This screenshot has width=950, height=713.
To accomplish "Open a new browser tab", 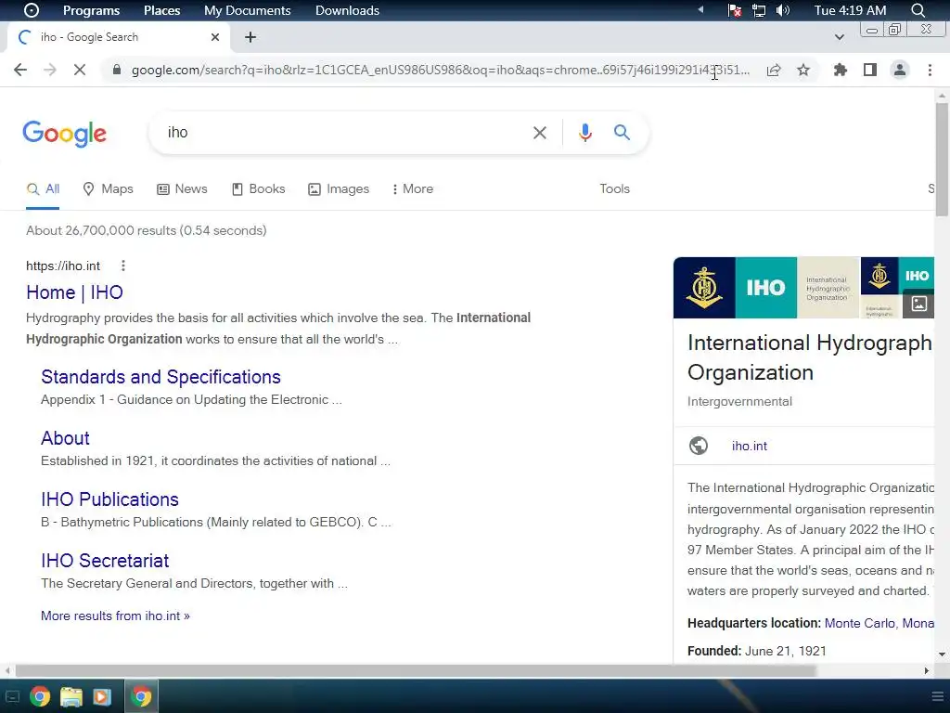I will click(x=250, y=37).
